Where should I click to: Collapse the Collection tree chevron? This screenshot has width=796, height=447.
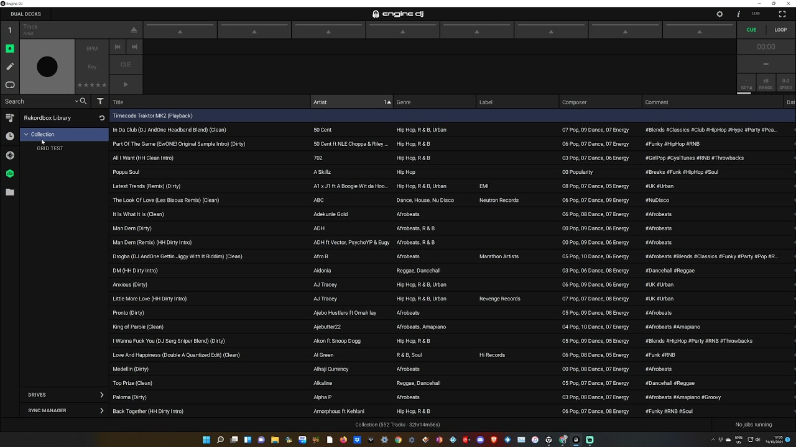pos(26,135)
